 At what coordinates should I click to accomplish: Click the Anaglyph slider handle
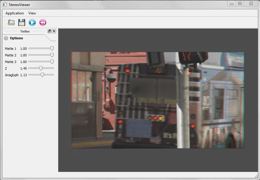coord(42,75)
